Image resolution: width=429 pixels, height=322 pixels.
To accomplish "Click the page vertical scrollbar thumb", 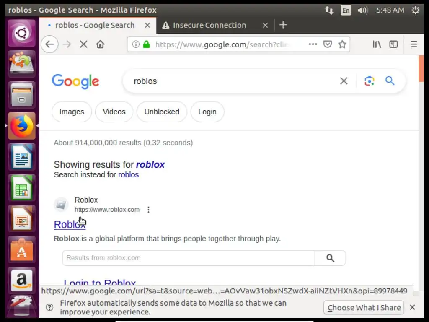I will (x=421, y=68).
